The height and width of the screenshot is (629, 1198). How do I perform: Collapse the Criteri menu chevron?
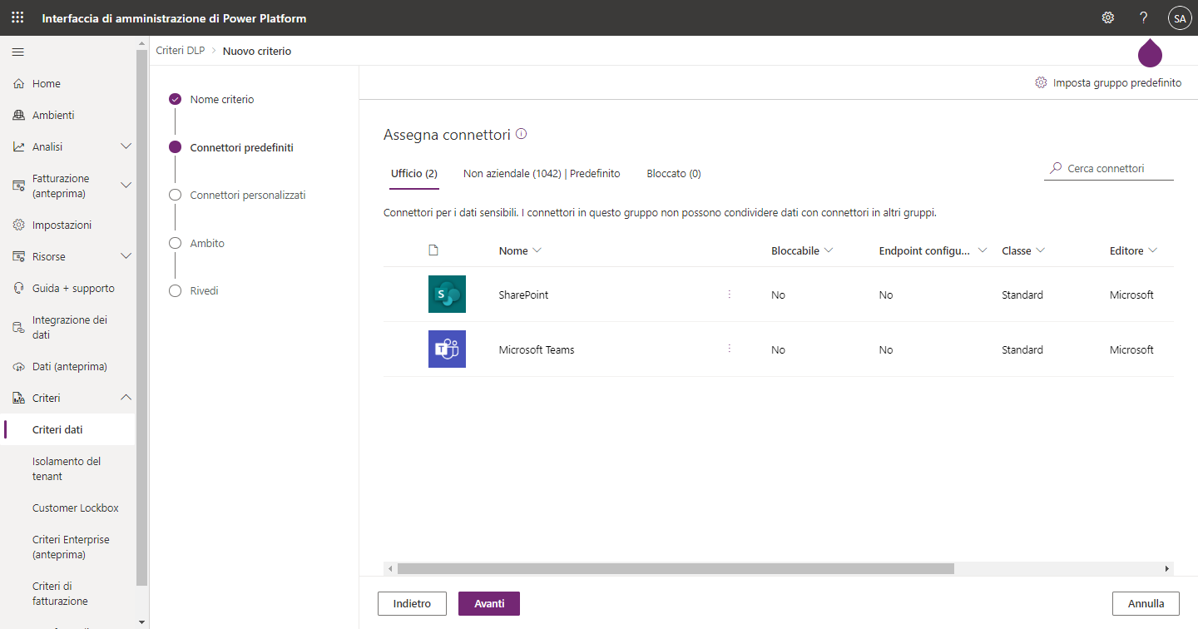(126, 398)
